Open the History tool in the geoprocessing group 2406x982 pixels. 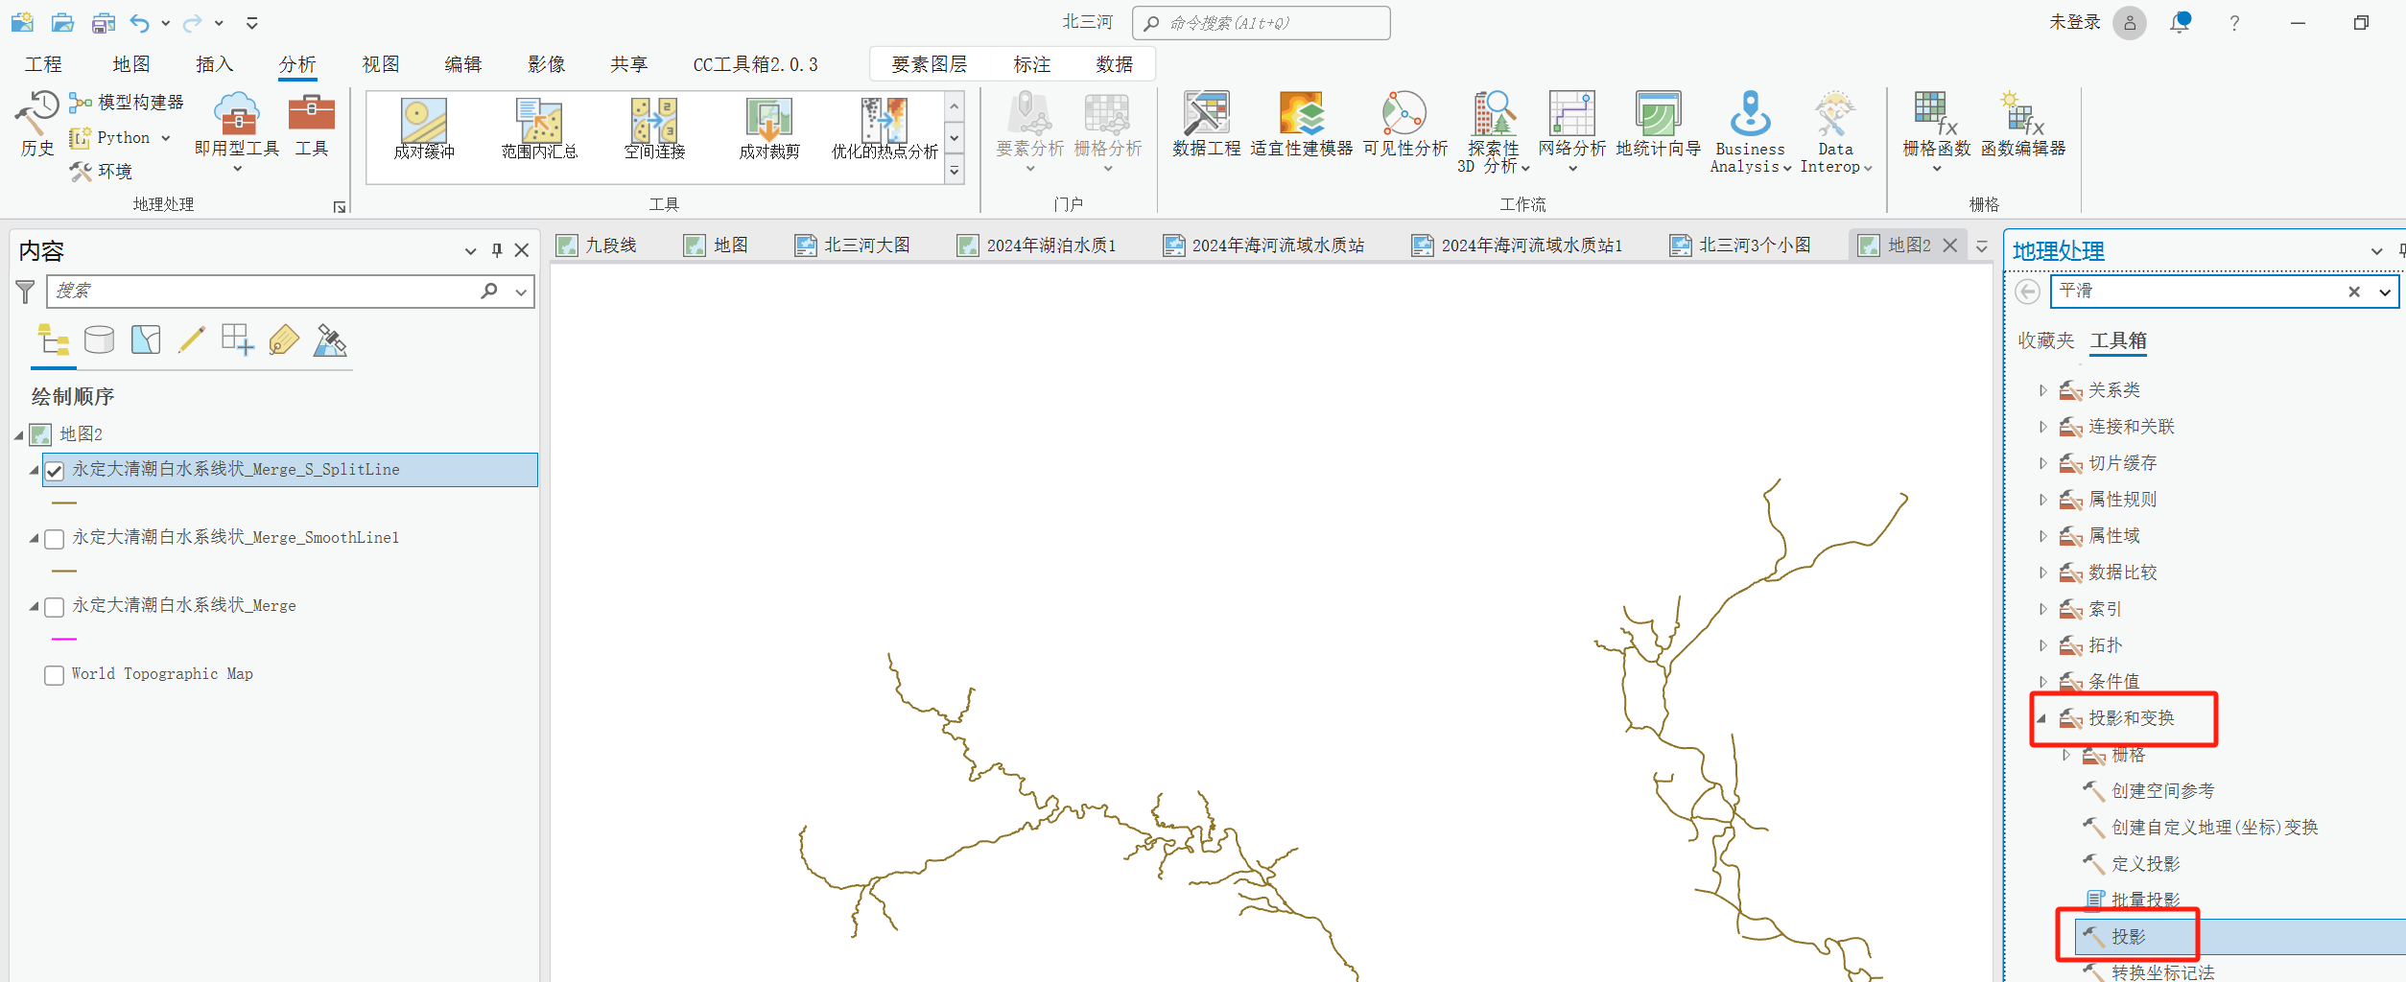click(36, 123)
